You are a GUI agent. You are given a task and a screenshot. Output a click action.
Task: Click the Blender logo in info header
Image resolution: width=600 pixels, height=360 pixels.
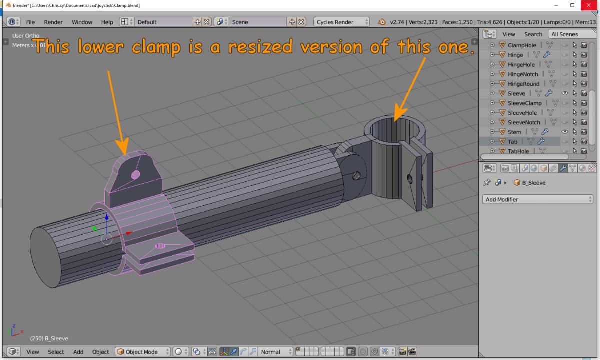pyautogui.click(x=382, y=22)
